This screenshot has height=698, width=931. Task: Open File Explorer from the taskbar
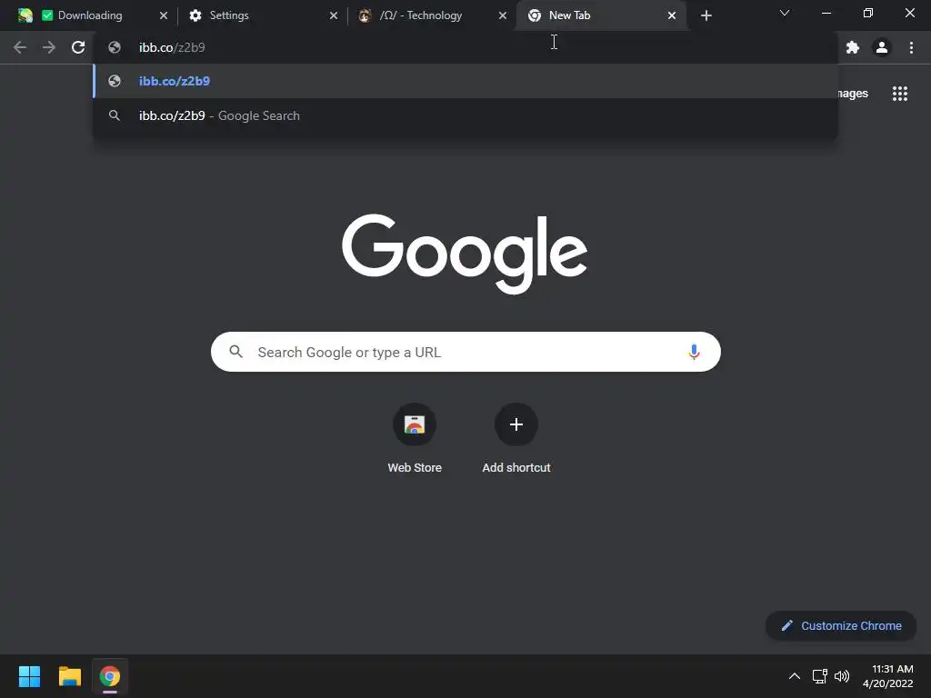point(69,676)
